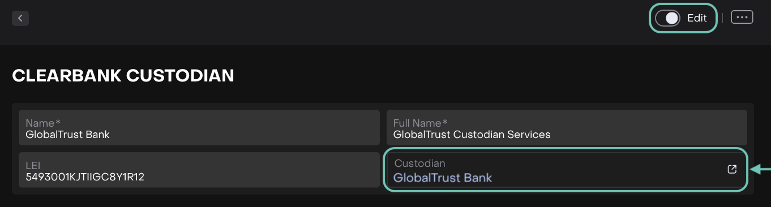Go back using the left chevron button
Image resolution: width=771 pixels, height=207 pixels.
tap(20, 18)
